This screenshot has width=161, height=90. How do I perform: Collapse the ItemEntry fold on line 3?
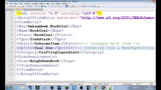tap(16, 22)
